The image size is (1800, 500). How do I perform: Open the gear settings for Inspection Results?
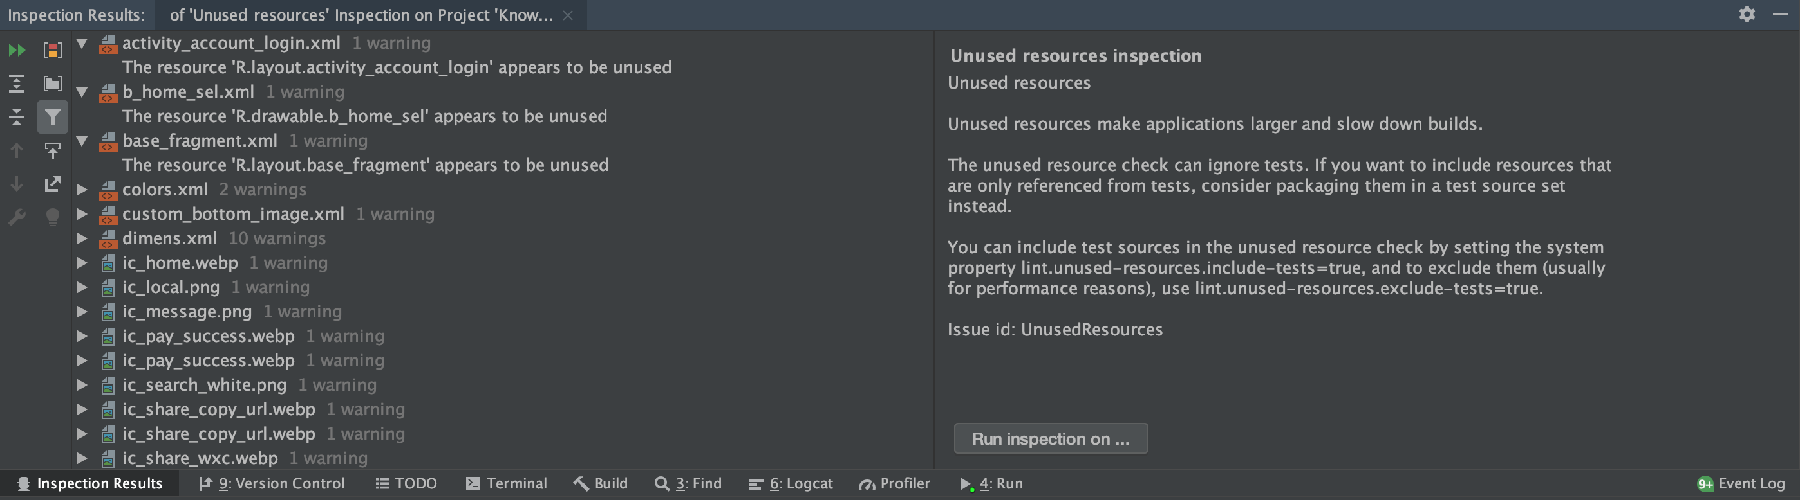pos(1746,15)
